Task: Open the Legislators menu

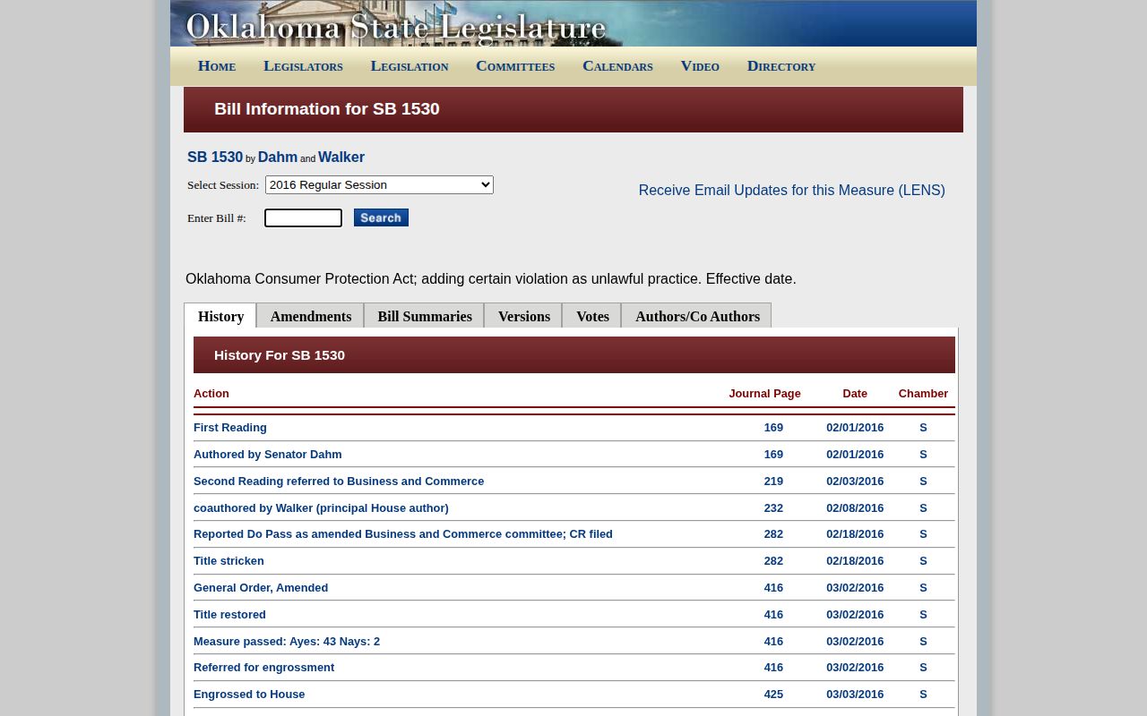Action: 303,66
